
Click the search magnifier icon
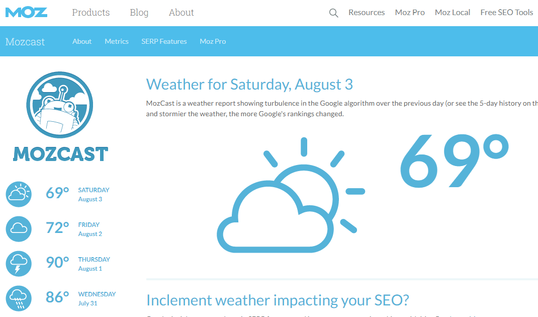[333, 13]
